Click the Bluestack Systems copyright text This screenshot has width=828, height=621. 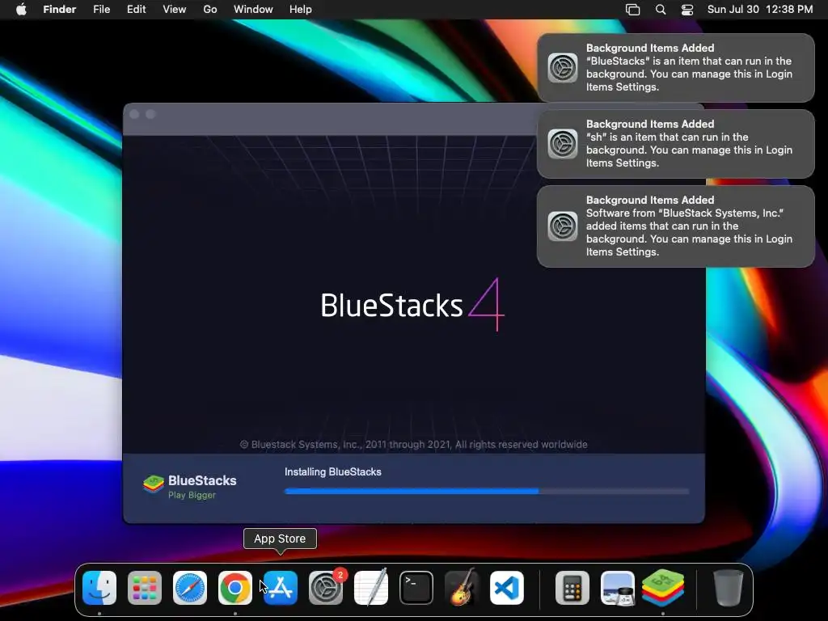pos(414,445)
